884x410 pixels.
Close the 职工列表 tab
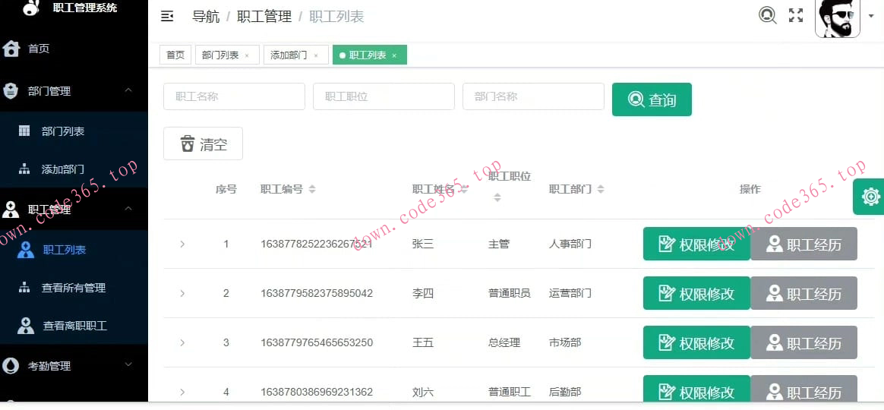point(394,55)
